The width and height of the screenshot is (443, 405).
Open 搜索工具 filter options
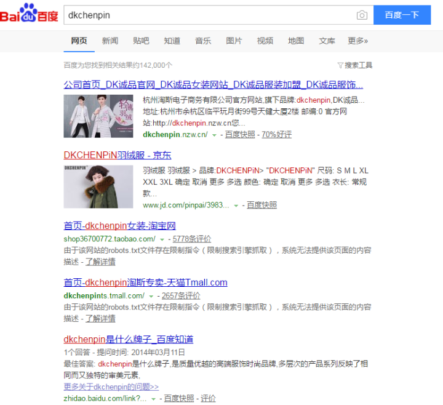click(355, 65)
